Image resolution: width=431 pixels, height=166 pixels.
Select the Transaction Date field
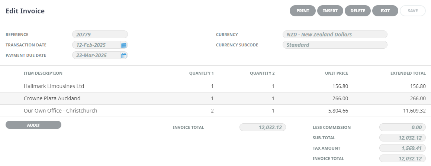[96, 45]
